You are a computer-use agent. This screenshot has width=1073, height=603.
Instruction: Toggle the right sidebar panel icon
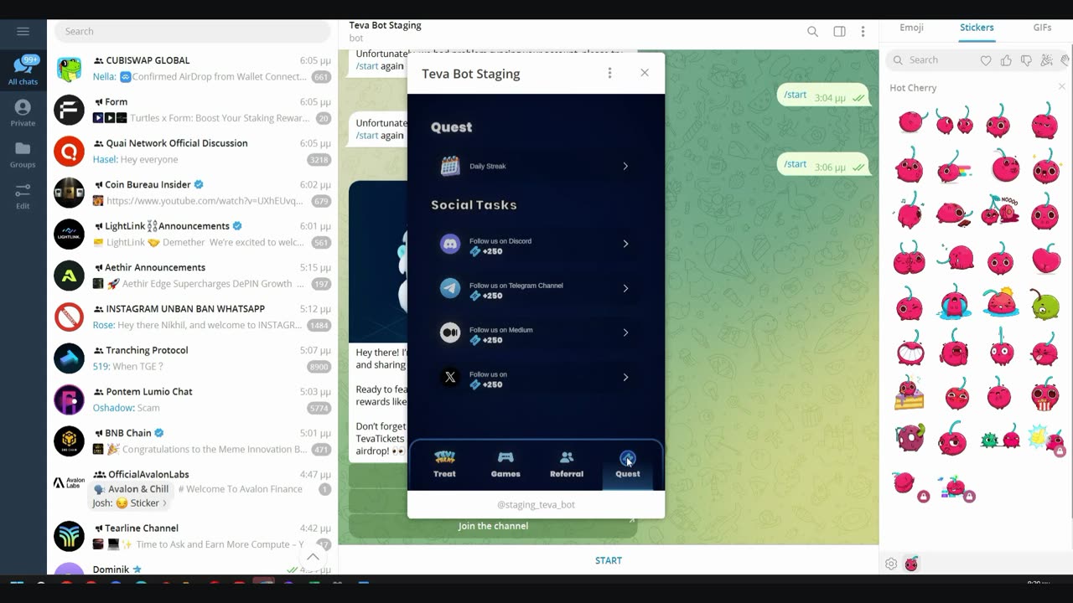coord(839,32)
